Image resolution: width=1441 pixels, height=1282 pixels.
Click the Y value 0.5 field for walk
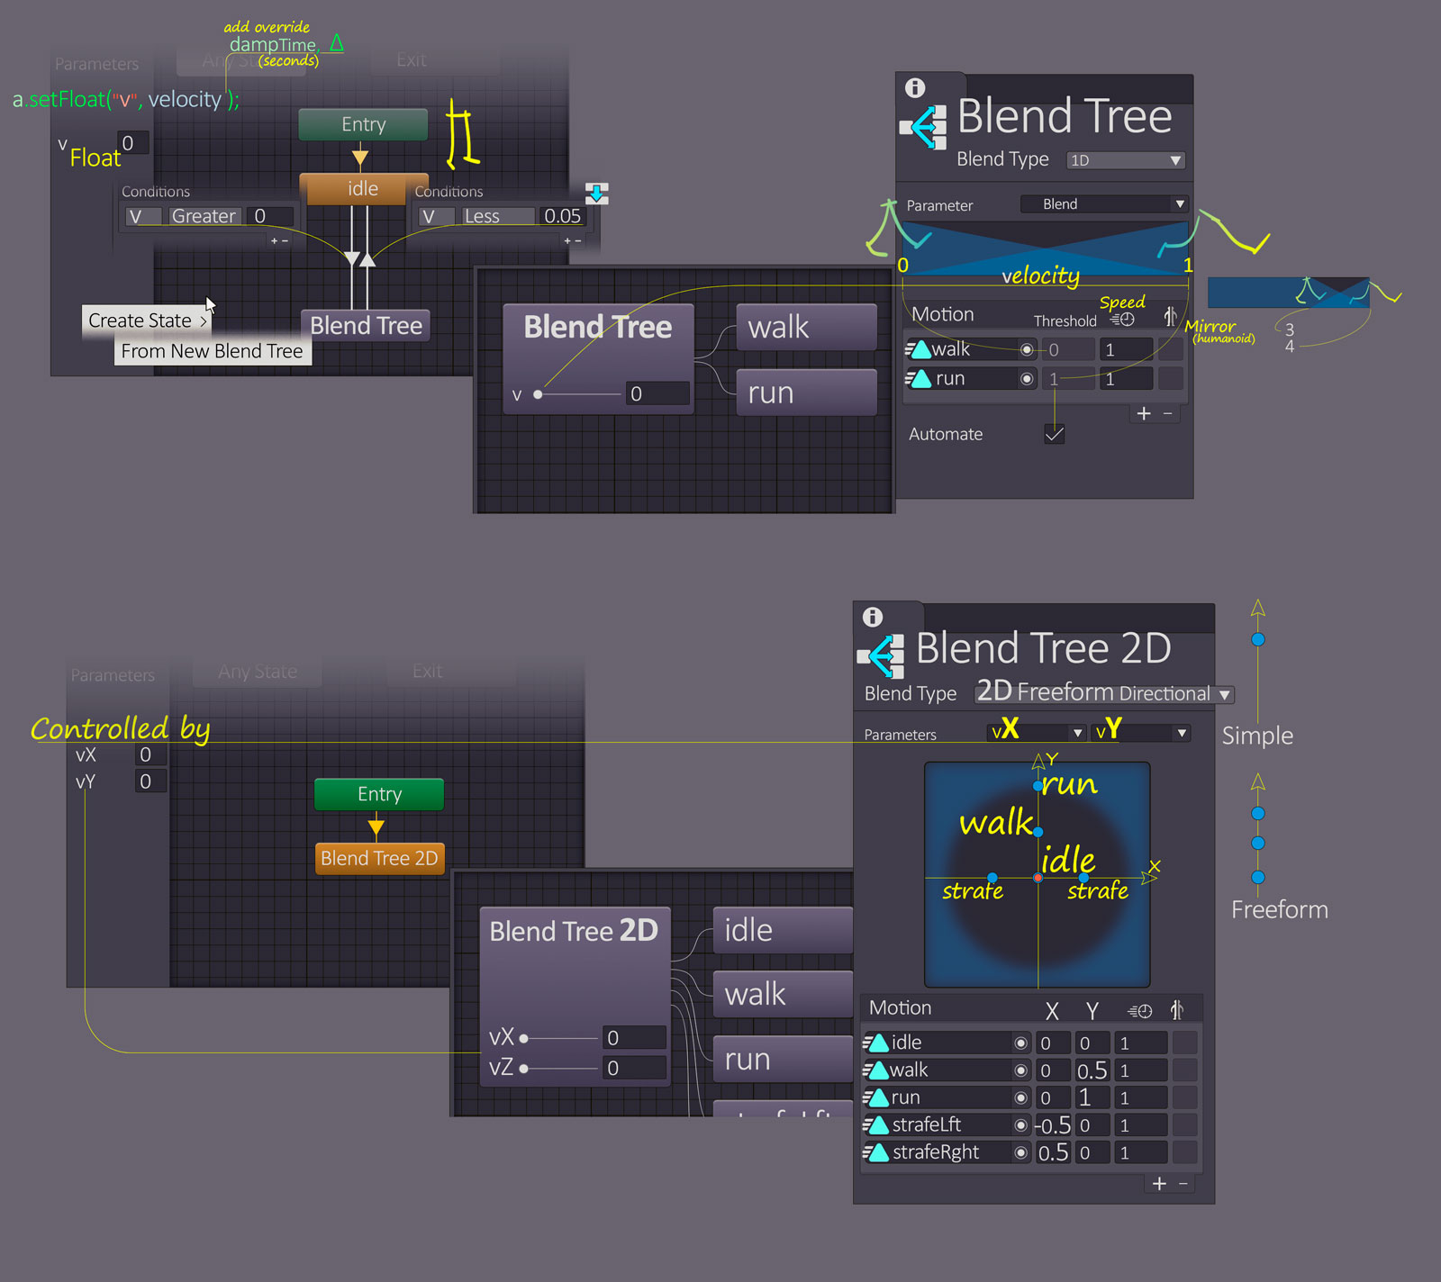click(x=1092, y=1070)
